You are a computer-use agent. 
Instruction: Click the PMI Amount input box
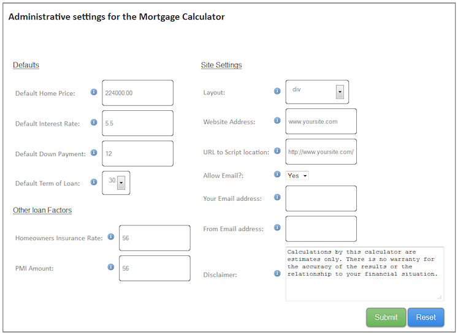155,268
